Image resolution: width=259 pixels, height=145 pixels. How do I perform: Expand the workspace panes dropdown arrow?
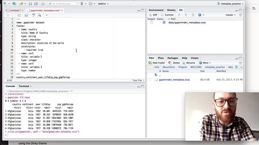pos(94,4)
